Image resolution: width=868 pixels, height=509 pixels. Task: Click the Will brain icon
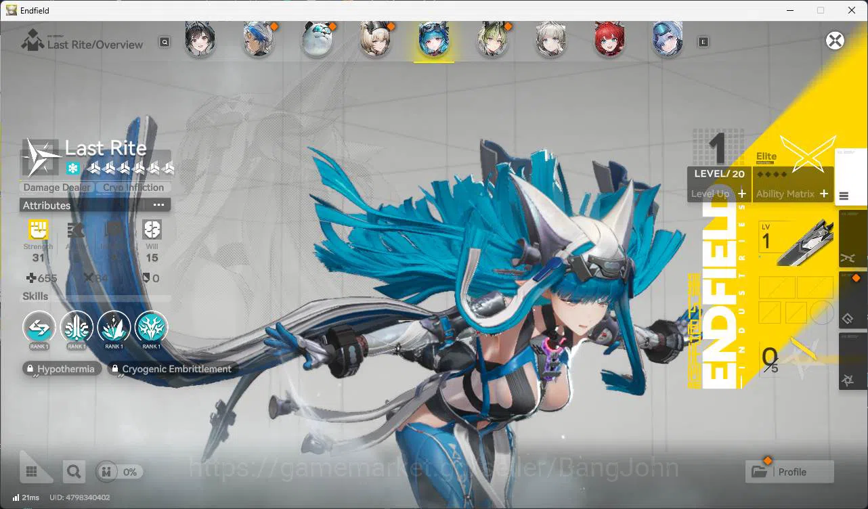click(x=152, y=230)
